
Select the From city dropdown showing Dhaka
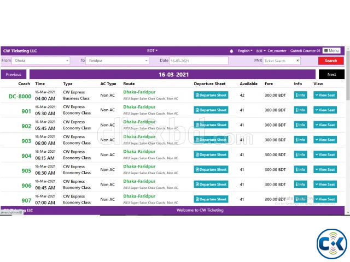click(x=41, y=61)
